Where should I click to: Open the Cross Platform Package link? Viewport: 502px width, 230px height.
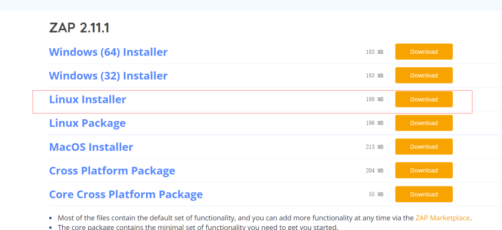(x=112, y=171)
